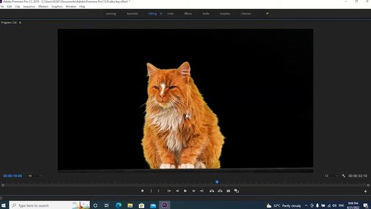Click the duration timecode 00:00:32:10

358,176
